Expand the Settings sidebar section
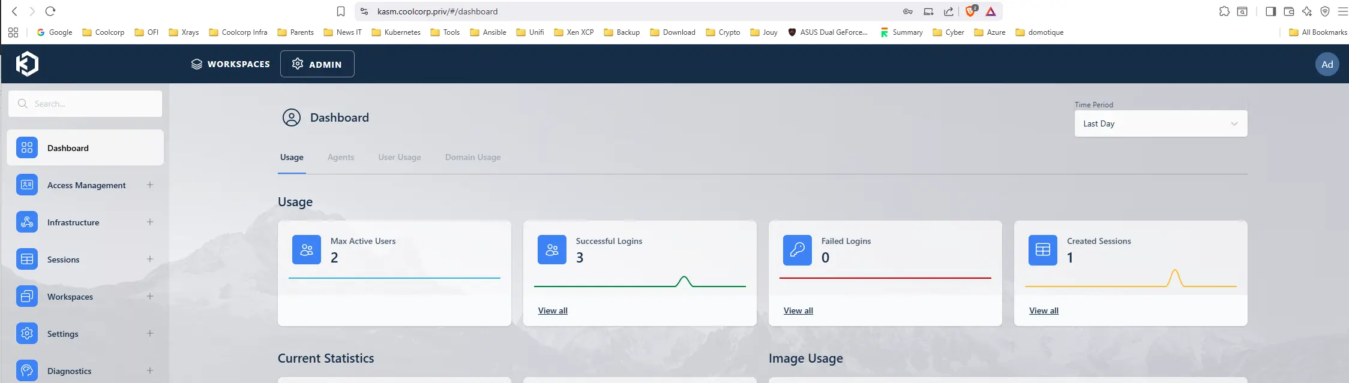The width and height of the screenshot is (1349, 383). coord(150,334)
